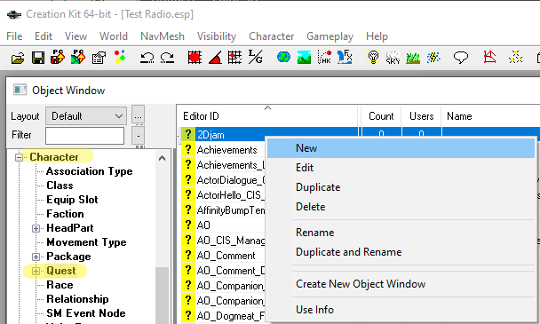
Task: Click the globe world icon in toolbar
Action: point(283,57)
